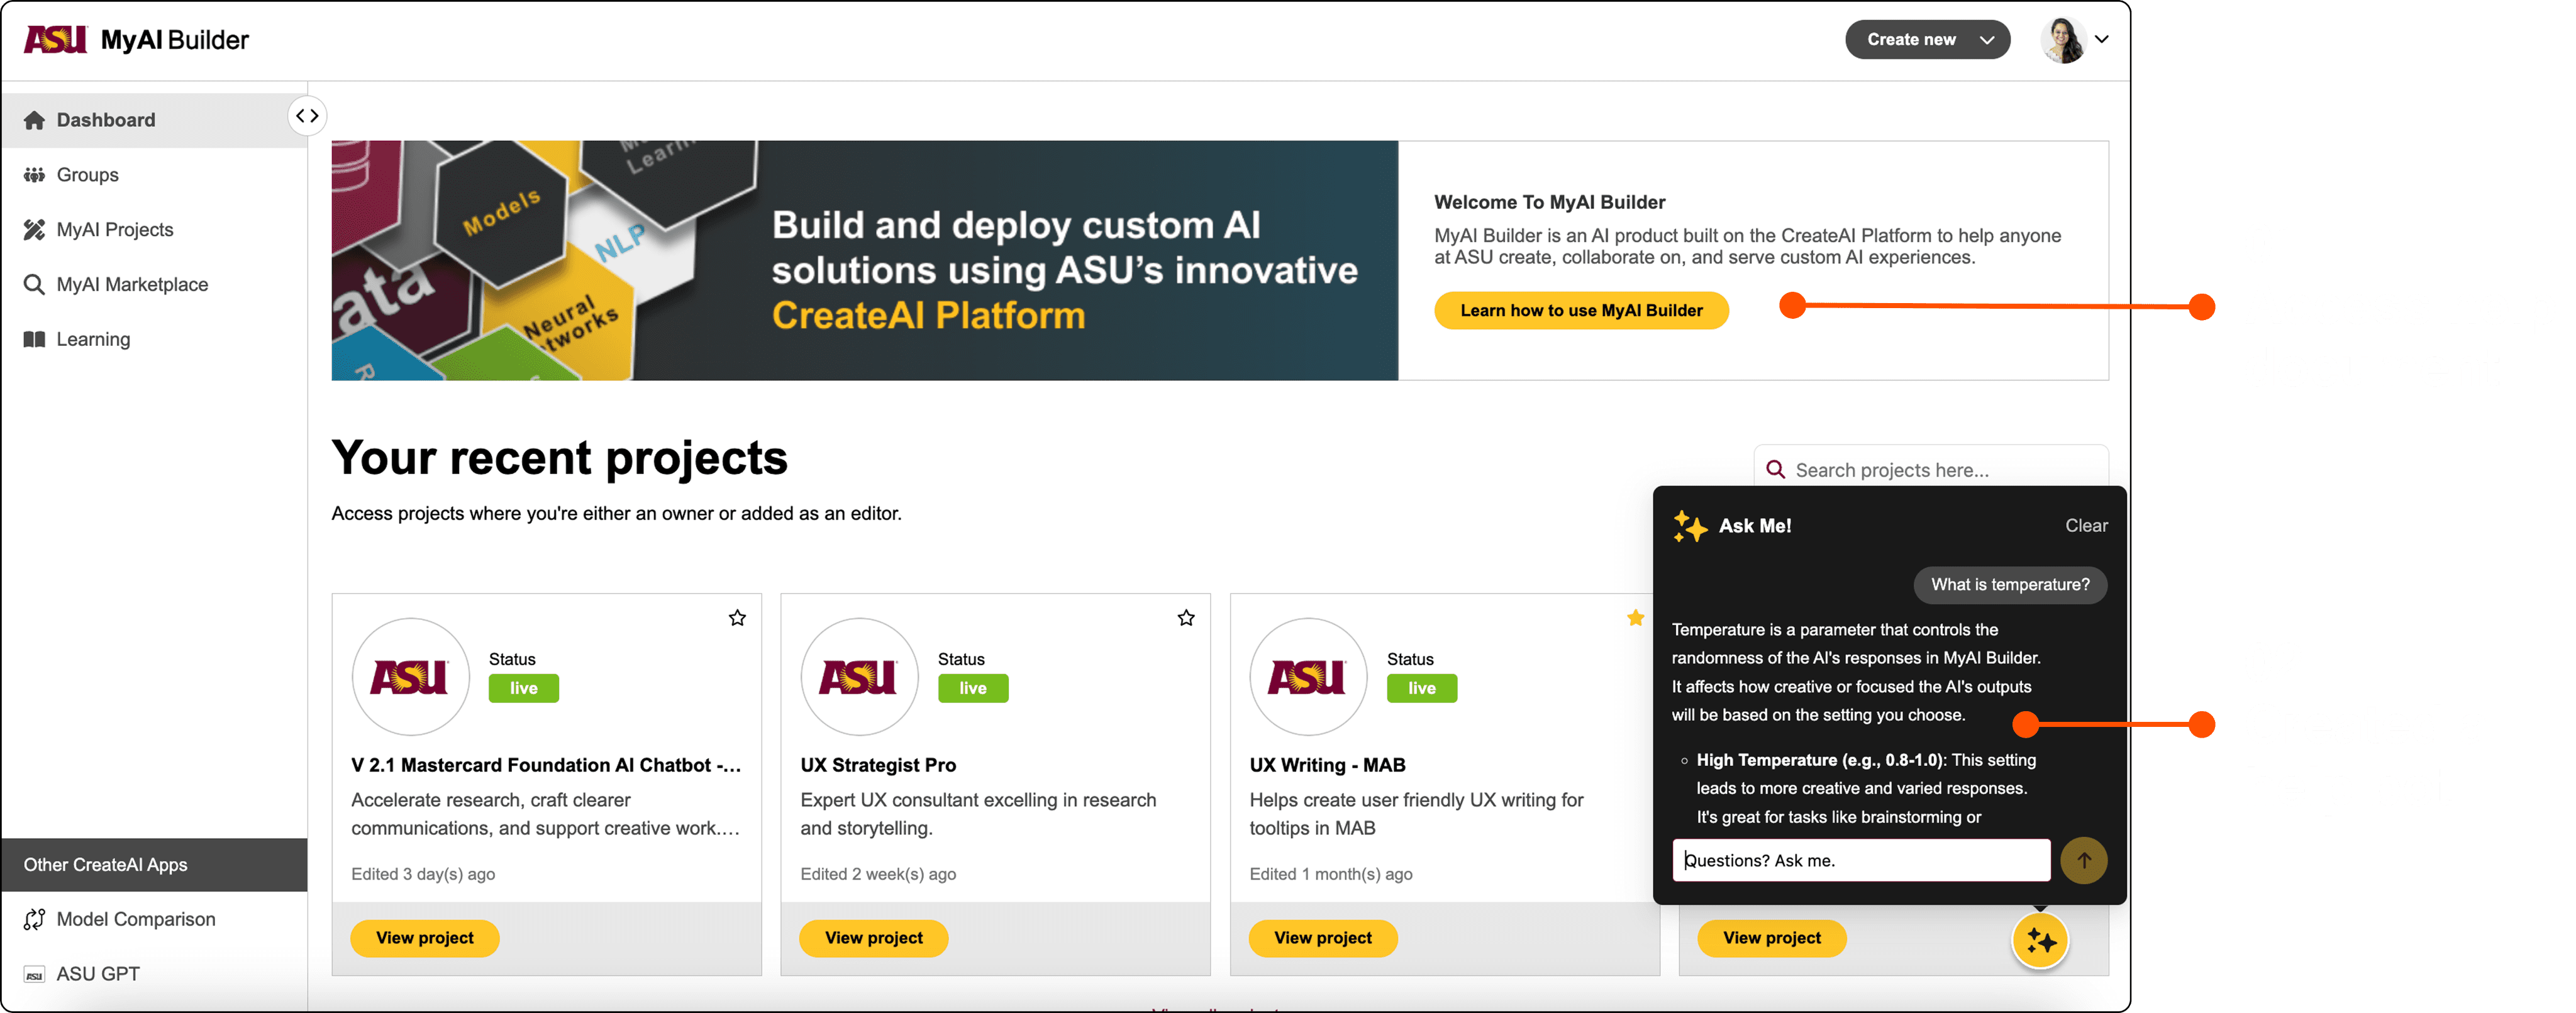Clear the Ask Me conversation
The width and height of the screenshot is (2576, 1013).
click(x=2086, y=526)
